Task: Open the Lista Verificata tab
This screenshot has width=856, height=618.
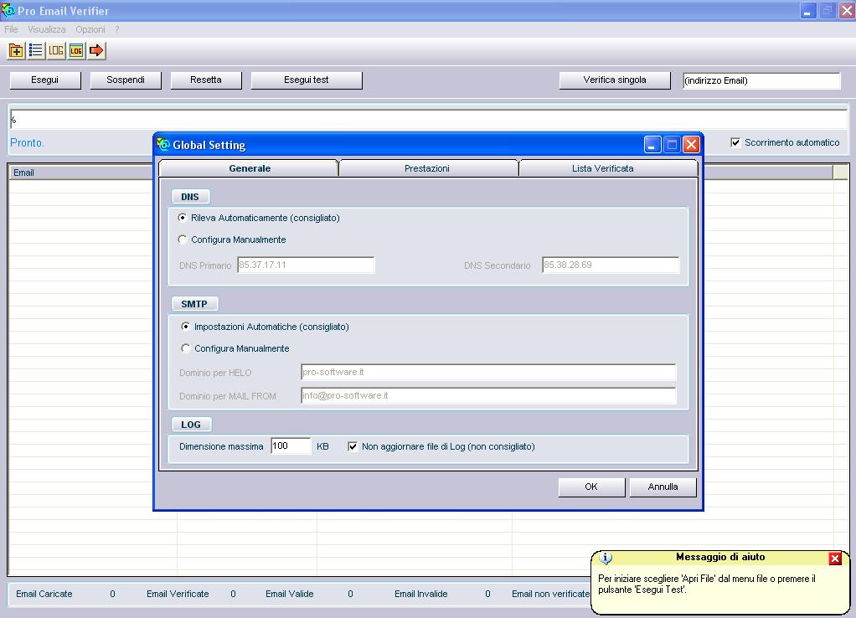Action: tap(602, 168)
